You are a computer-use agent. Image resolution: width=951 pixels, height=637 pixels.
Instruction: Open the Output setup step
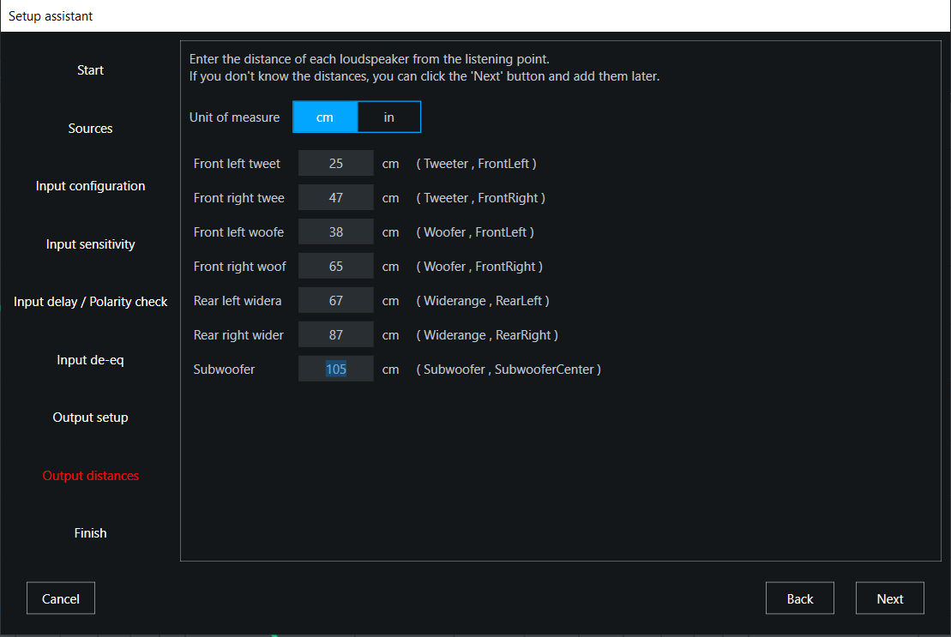[x=90, y=418]
